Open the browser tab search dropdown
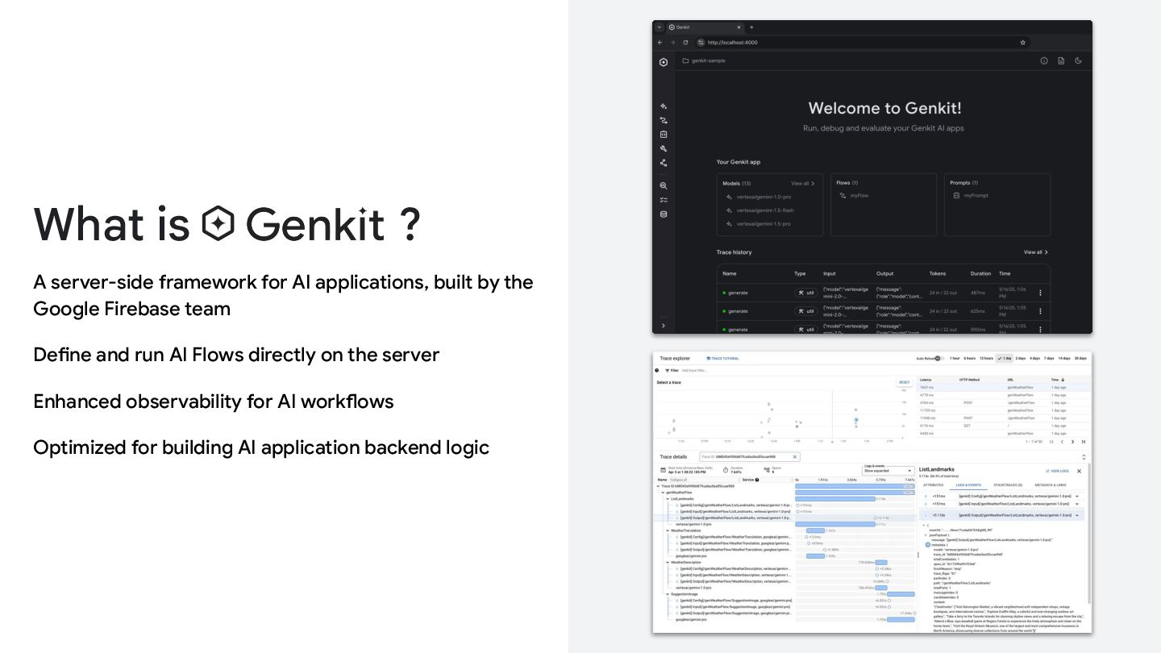 click(659, 27)
